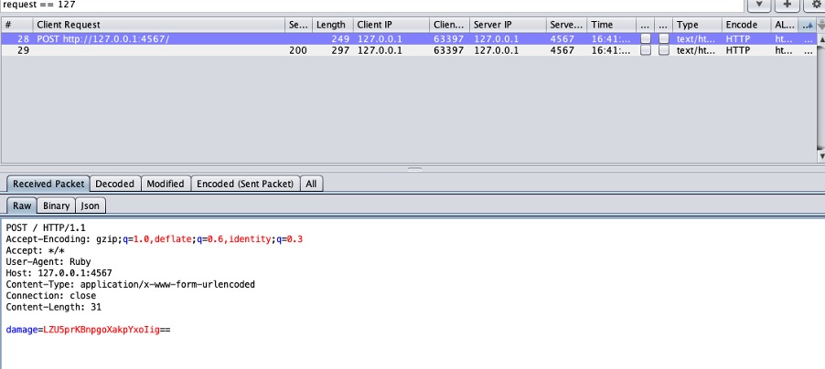
Task: Sort by Client IP column header
Action: [391, 25]
